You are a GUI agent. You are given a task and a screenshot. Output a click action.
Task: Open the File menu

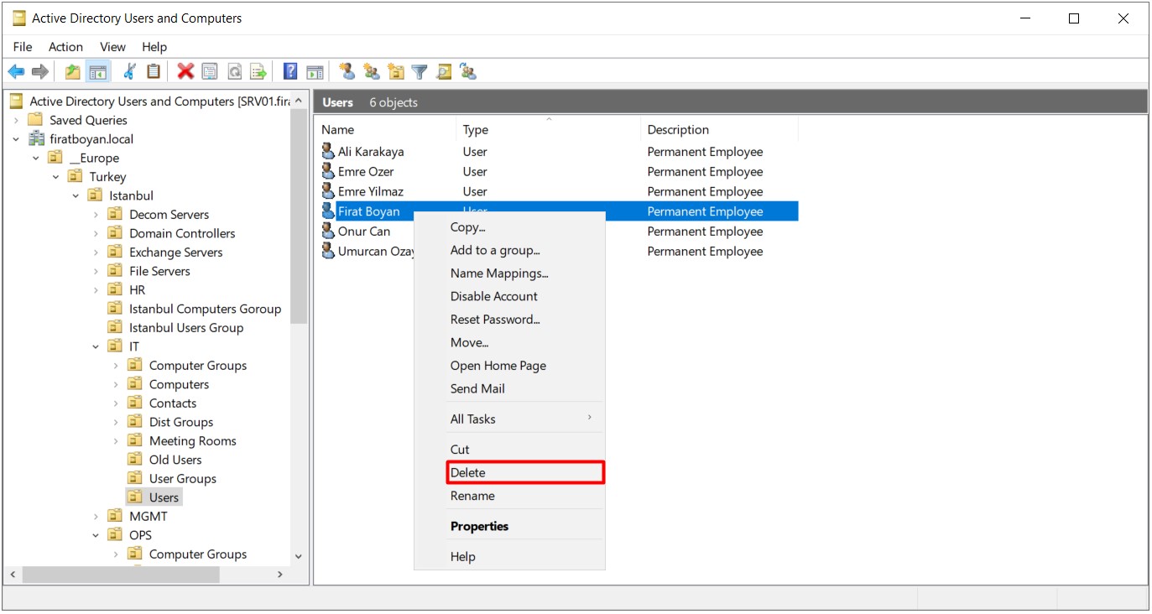pyautogui.click(x=23, y=47)
